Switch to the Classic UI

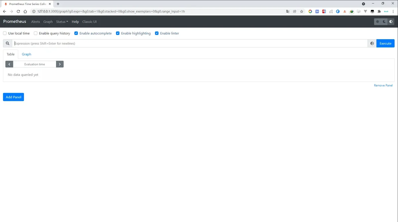(x=90, y=22)
